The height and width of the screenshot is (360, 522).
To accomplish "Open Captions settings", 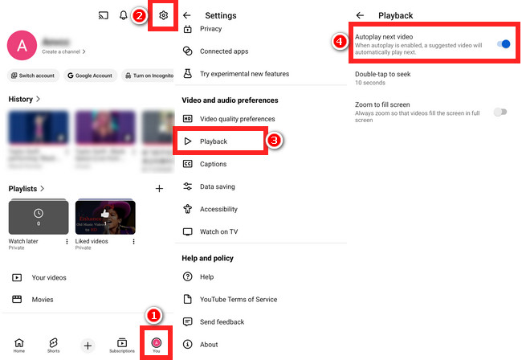I will coord(261,164).
